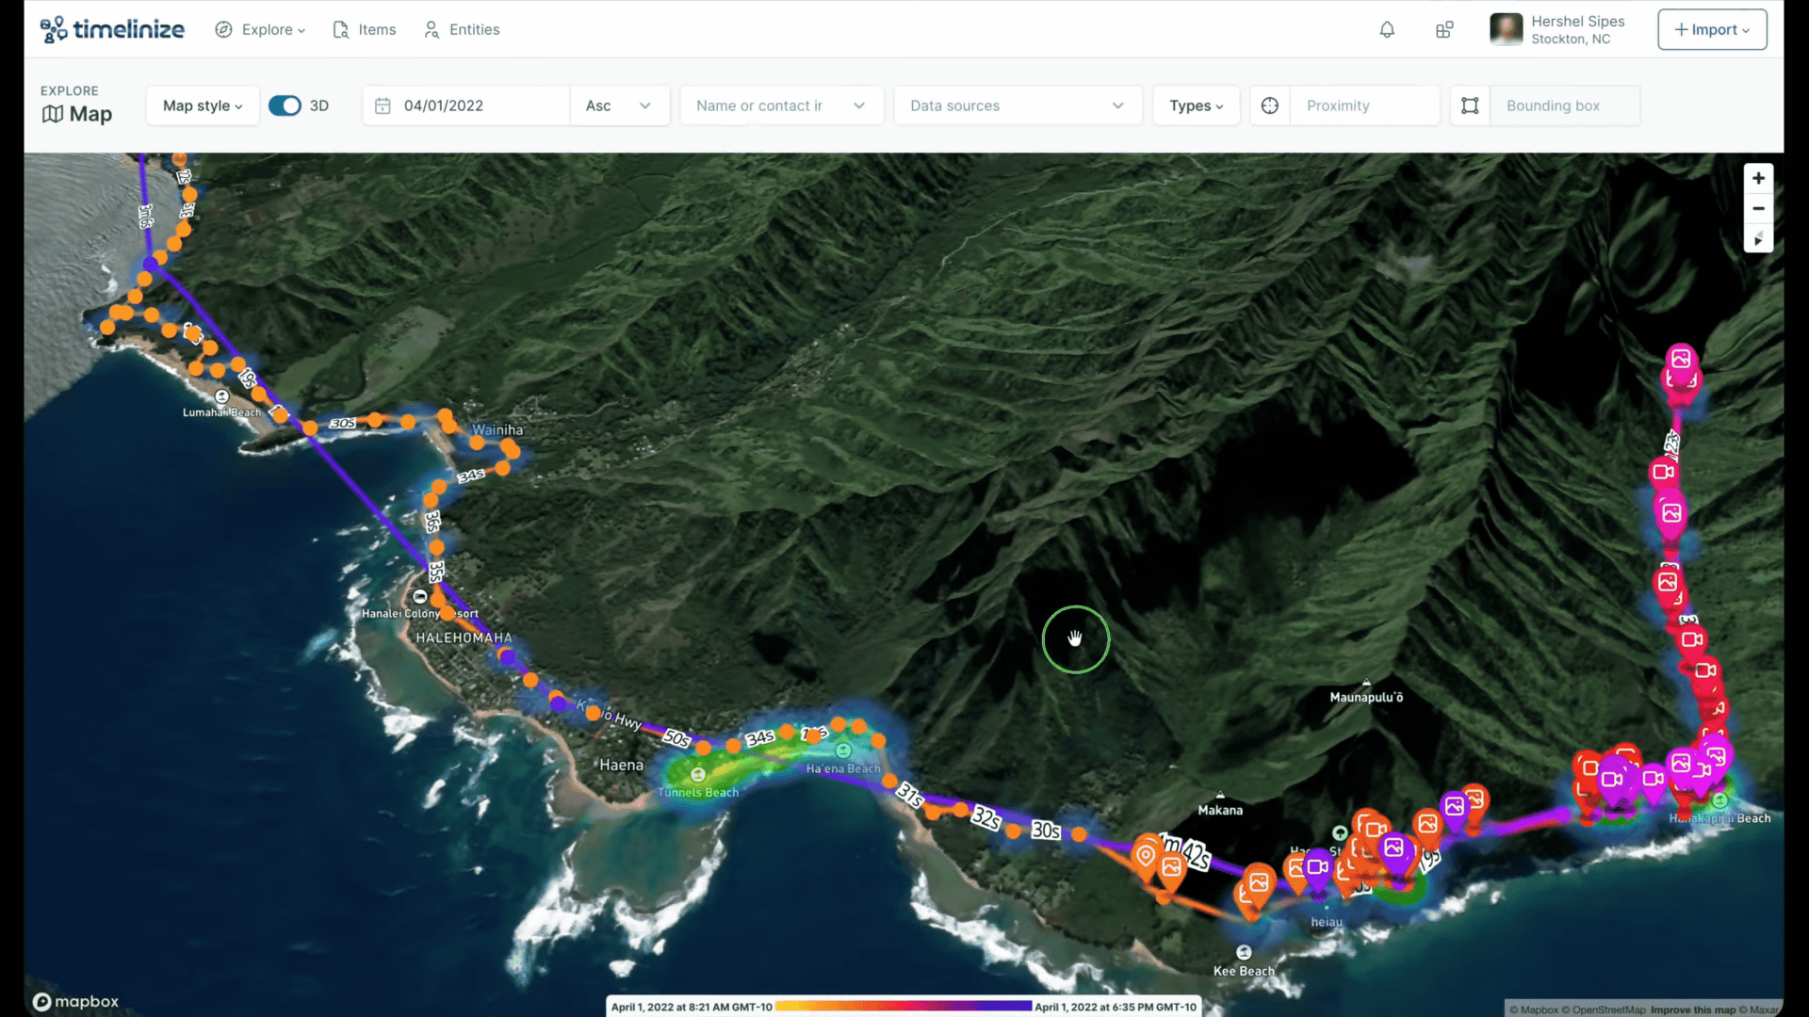This screenshot has height=1017, width=1809.
Task: Click the timelinize logo
Action: point(112,30)
